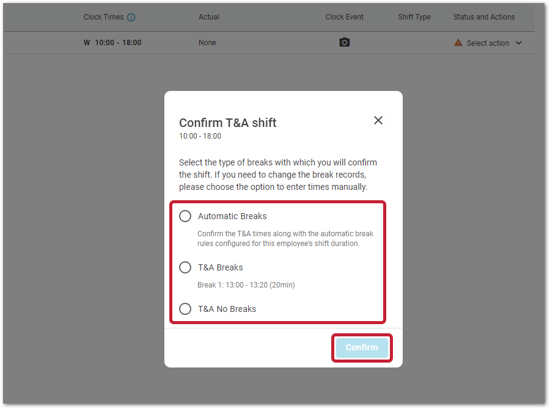Choose the T&A Breaks radio option

(x=185, y=267)
